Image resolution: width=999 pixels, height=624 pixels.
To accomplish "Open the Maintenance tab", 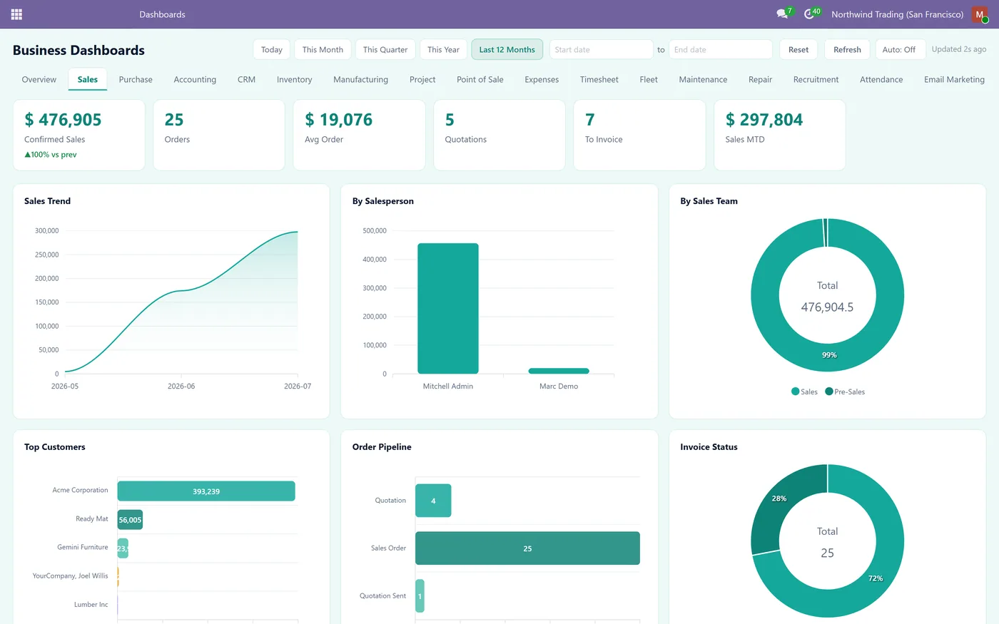I will (703, 79).
